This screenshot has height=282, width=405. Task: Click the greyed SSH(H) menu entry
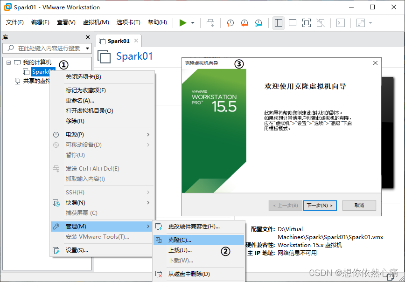coord(102,192)
